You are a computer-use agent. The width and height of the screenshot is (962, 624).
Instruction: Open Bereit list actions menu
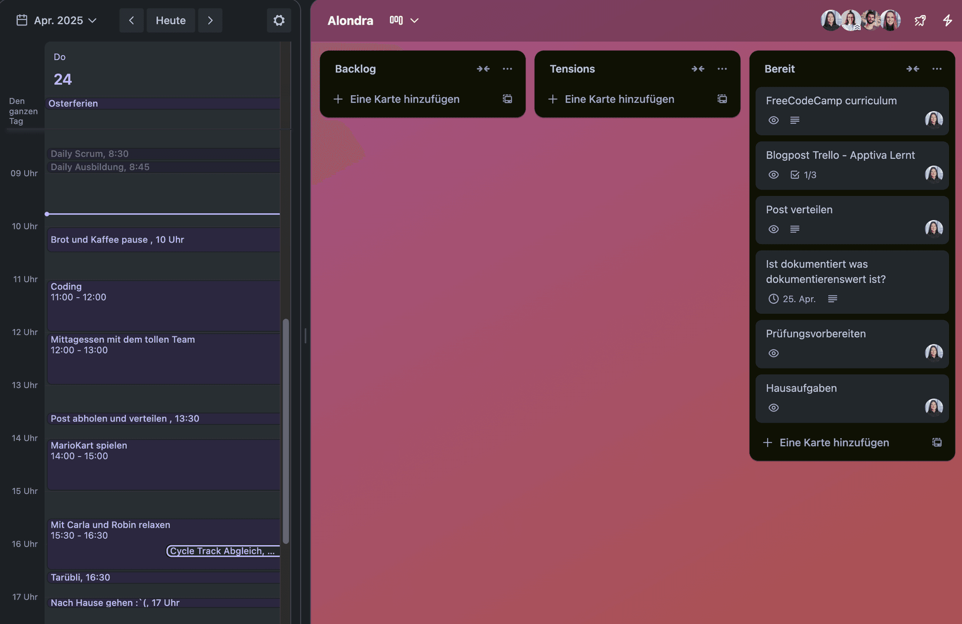(x=937, y=69)
